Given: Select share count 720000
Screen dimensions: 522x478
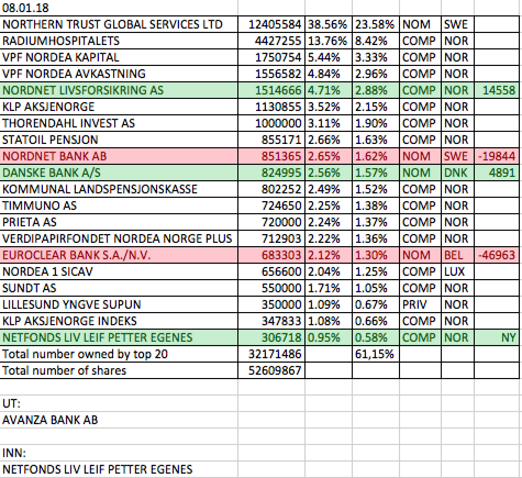Looking at the screenshot, I should [x=271, y=222].
